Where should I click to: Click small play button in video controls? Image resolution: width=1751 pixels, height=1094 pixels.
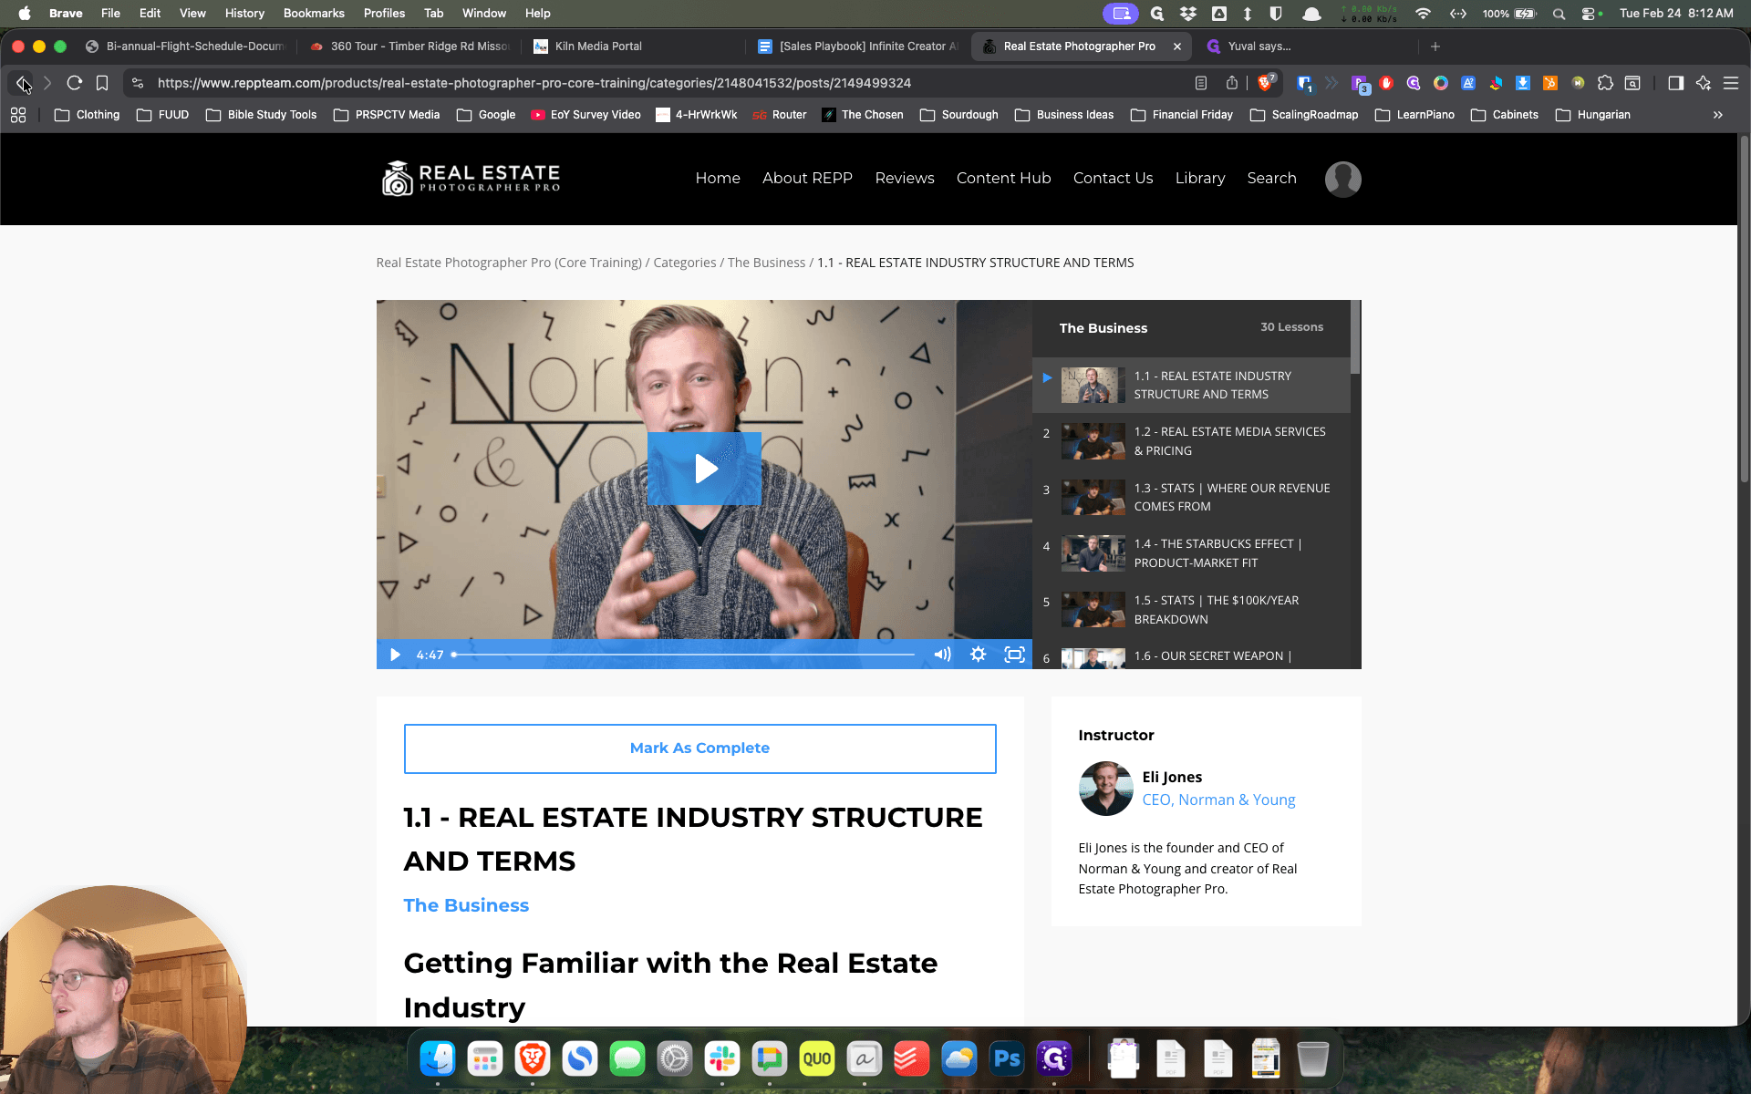click(x=395, y=655)
